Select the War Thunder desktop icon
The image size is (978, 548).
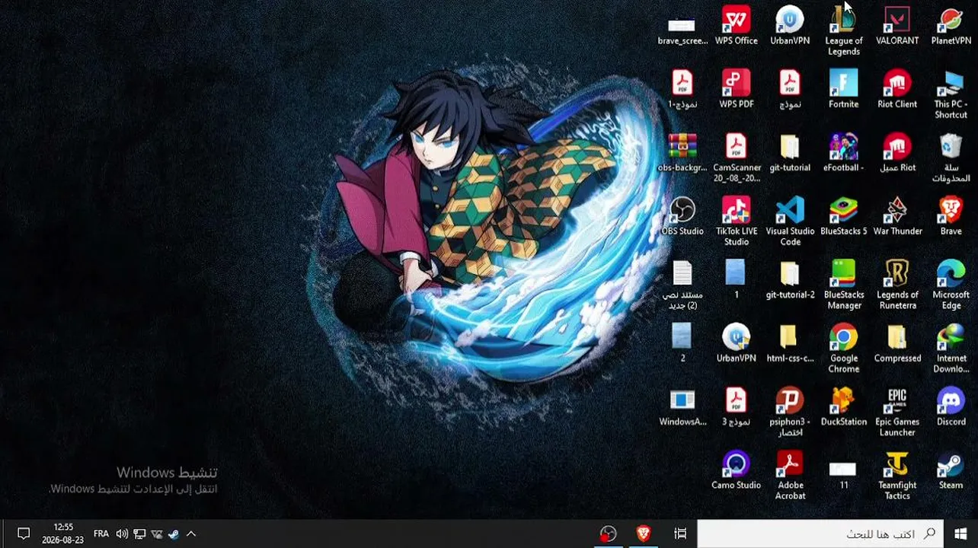coord(897,216)
